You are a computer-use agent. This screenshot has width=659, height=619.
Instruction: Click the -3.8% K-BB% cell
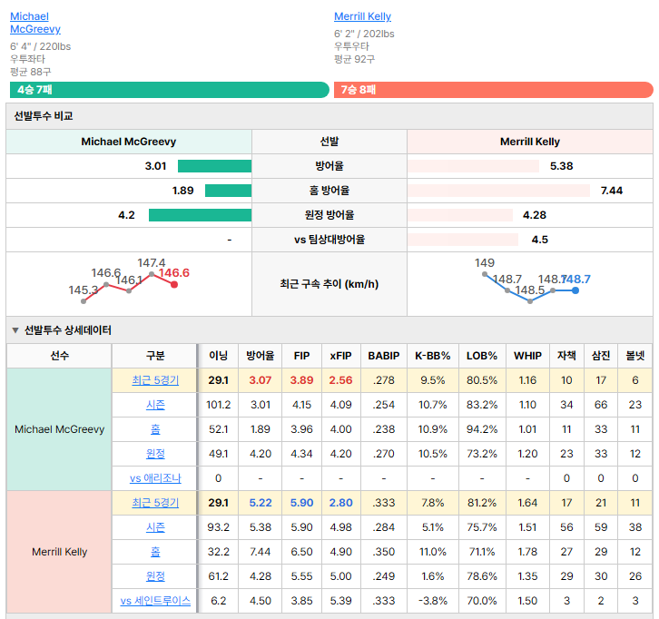[432, 601]
